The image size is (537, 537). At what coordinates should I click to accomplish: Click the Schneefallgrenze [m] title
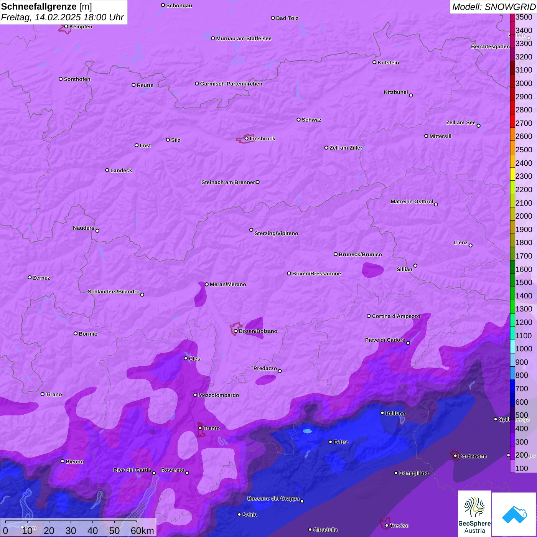(46, 7)
